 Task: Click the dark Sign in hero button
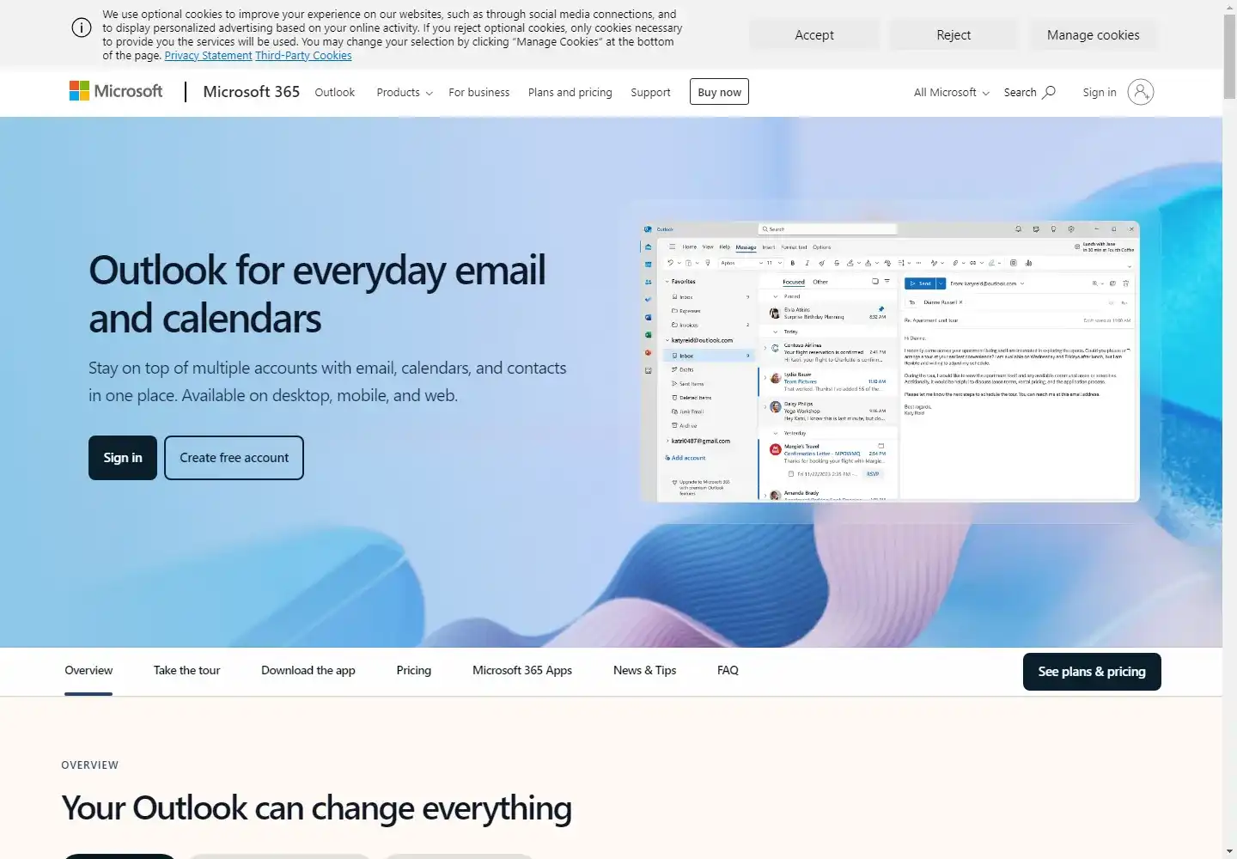[123, 458]
